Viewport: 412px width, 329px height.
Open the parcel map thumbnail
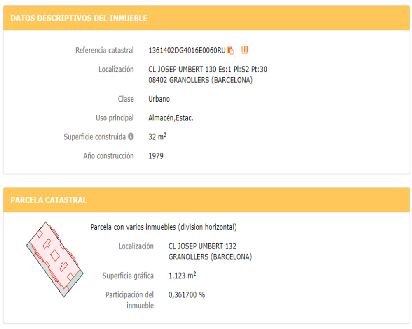tap(55, 259)
